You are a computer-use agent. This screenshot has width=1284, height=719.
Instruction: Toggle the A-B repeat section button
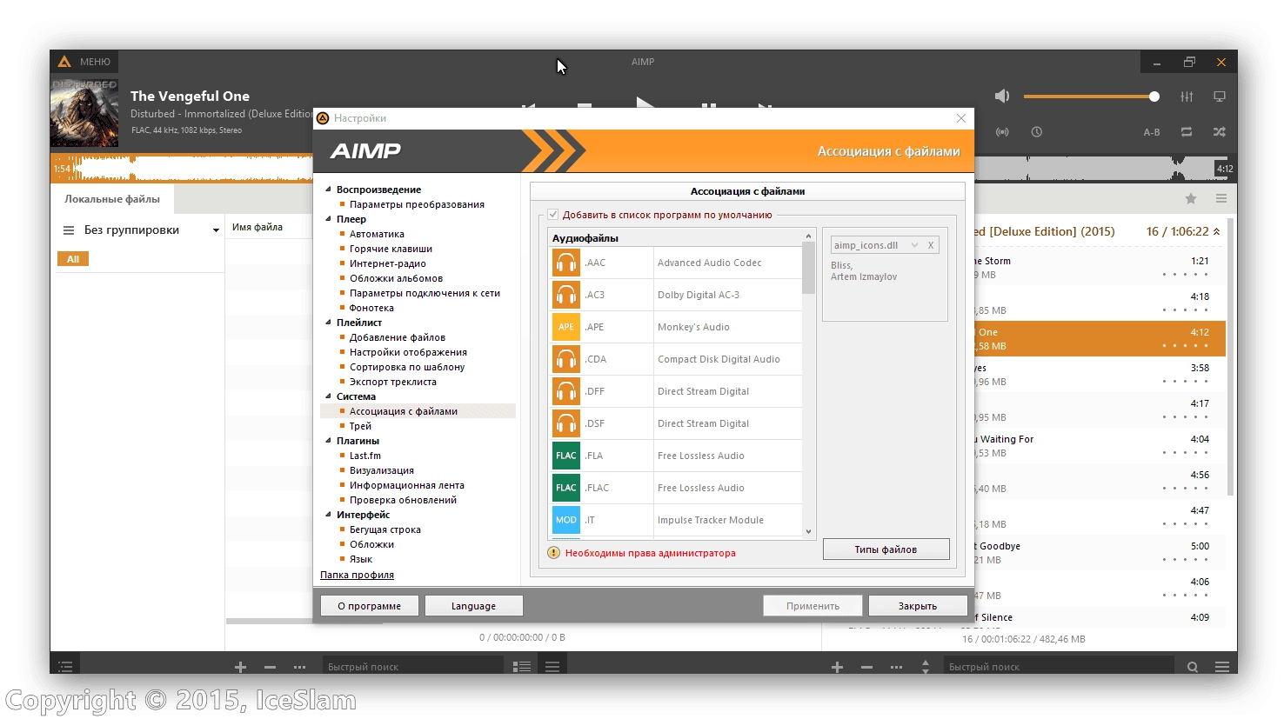[1152, 132]
